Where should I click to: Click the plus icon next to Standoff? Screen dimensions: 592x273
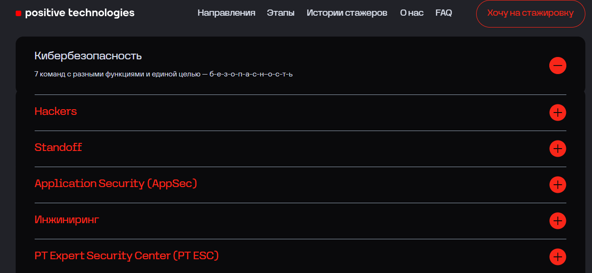coord(558,149)
